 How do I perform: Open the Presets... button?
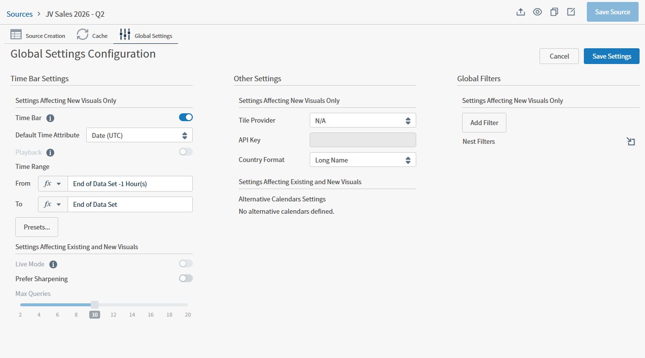(37, 227)
